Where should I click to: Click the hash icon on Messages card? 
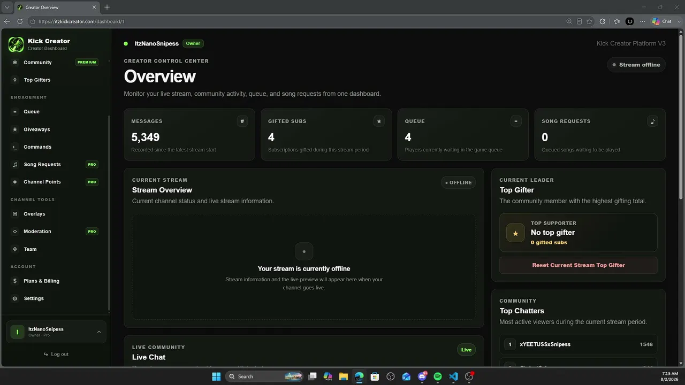point(242,121)
